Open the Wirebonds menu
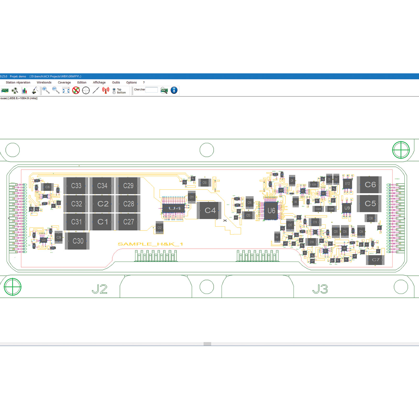Screen dimensions: 419x419 click(x=44, y=82)
